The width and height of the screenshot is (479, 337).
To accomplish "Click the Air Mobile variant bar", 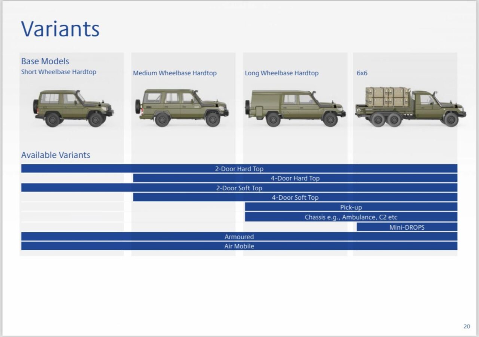I will [x=239, y=246].
